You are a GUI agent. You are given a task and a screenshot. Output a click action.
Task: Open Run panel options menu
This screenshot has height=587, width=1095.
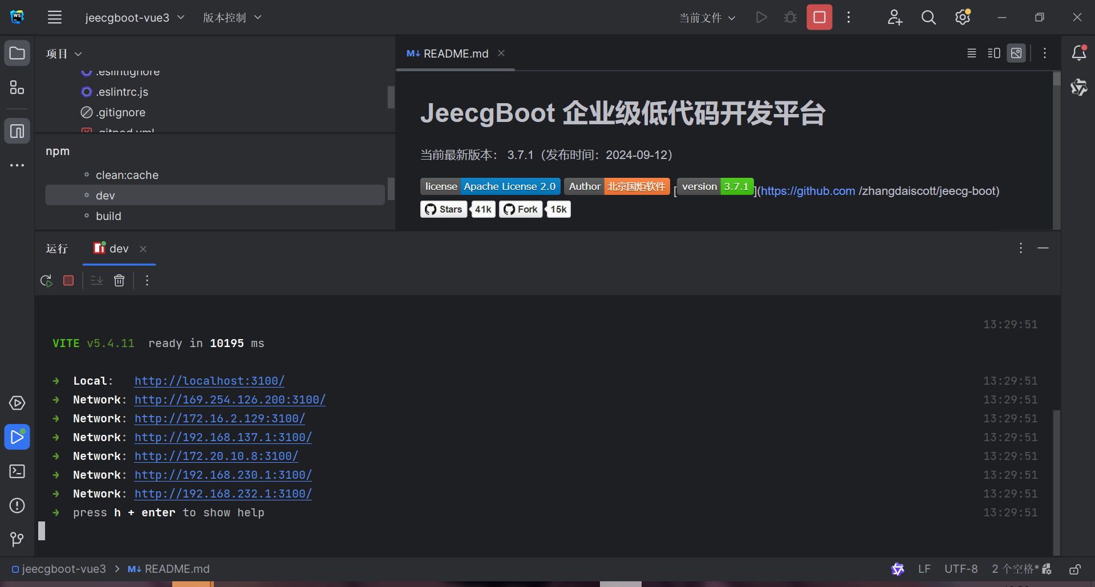(1021, 248)
